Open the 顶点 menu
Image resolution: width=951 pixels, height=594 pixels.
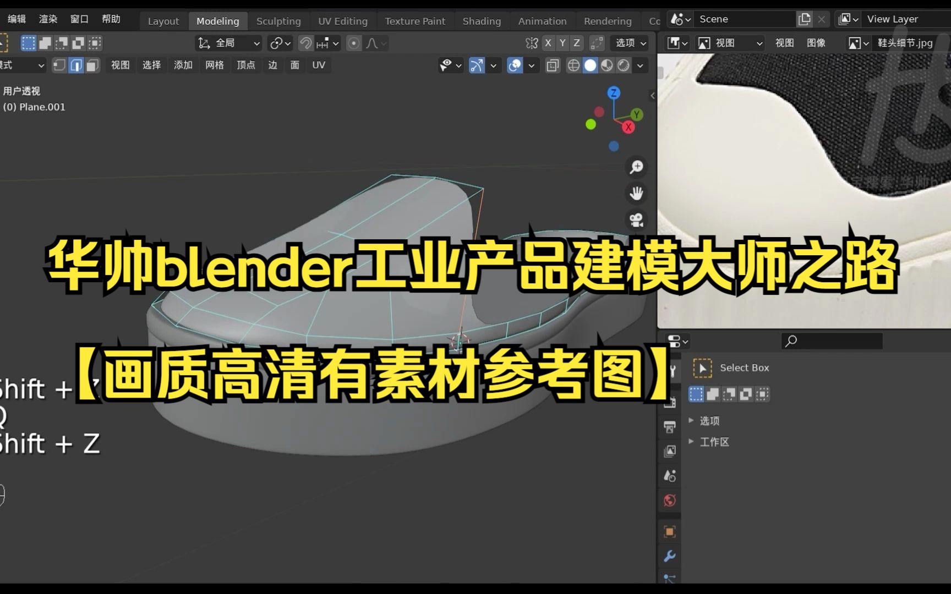point(246,65)
